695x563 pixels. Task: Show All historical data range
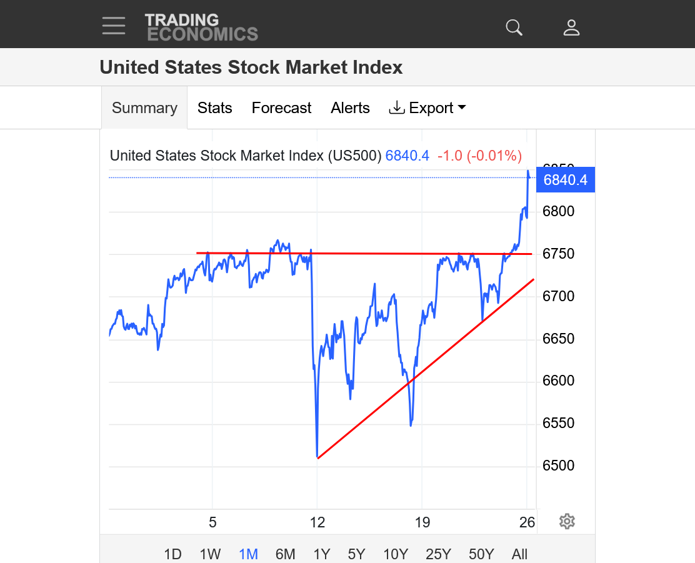(519, 554)
